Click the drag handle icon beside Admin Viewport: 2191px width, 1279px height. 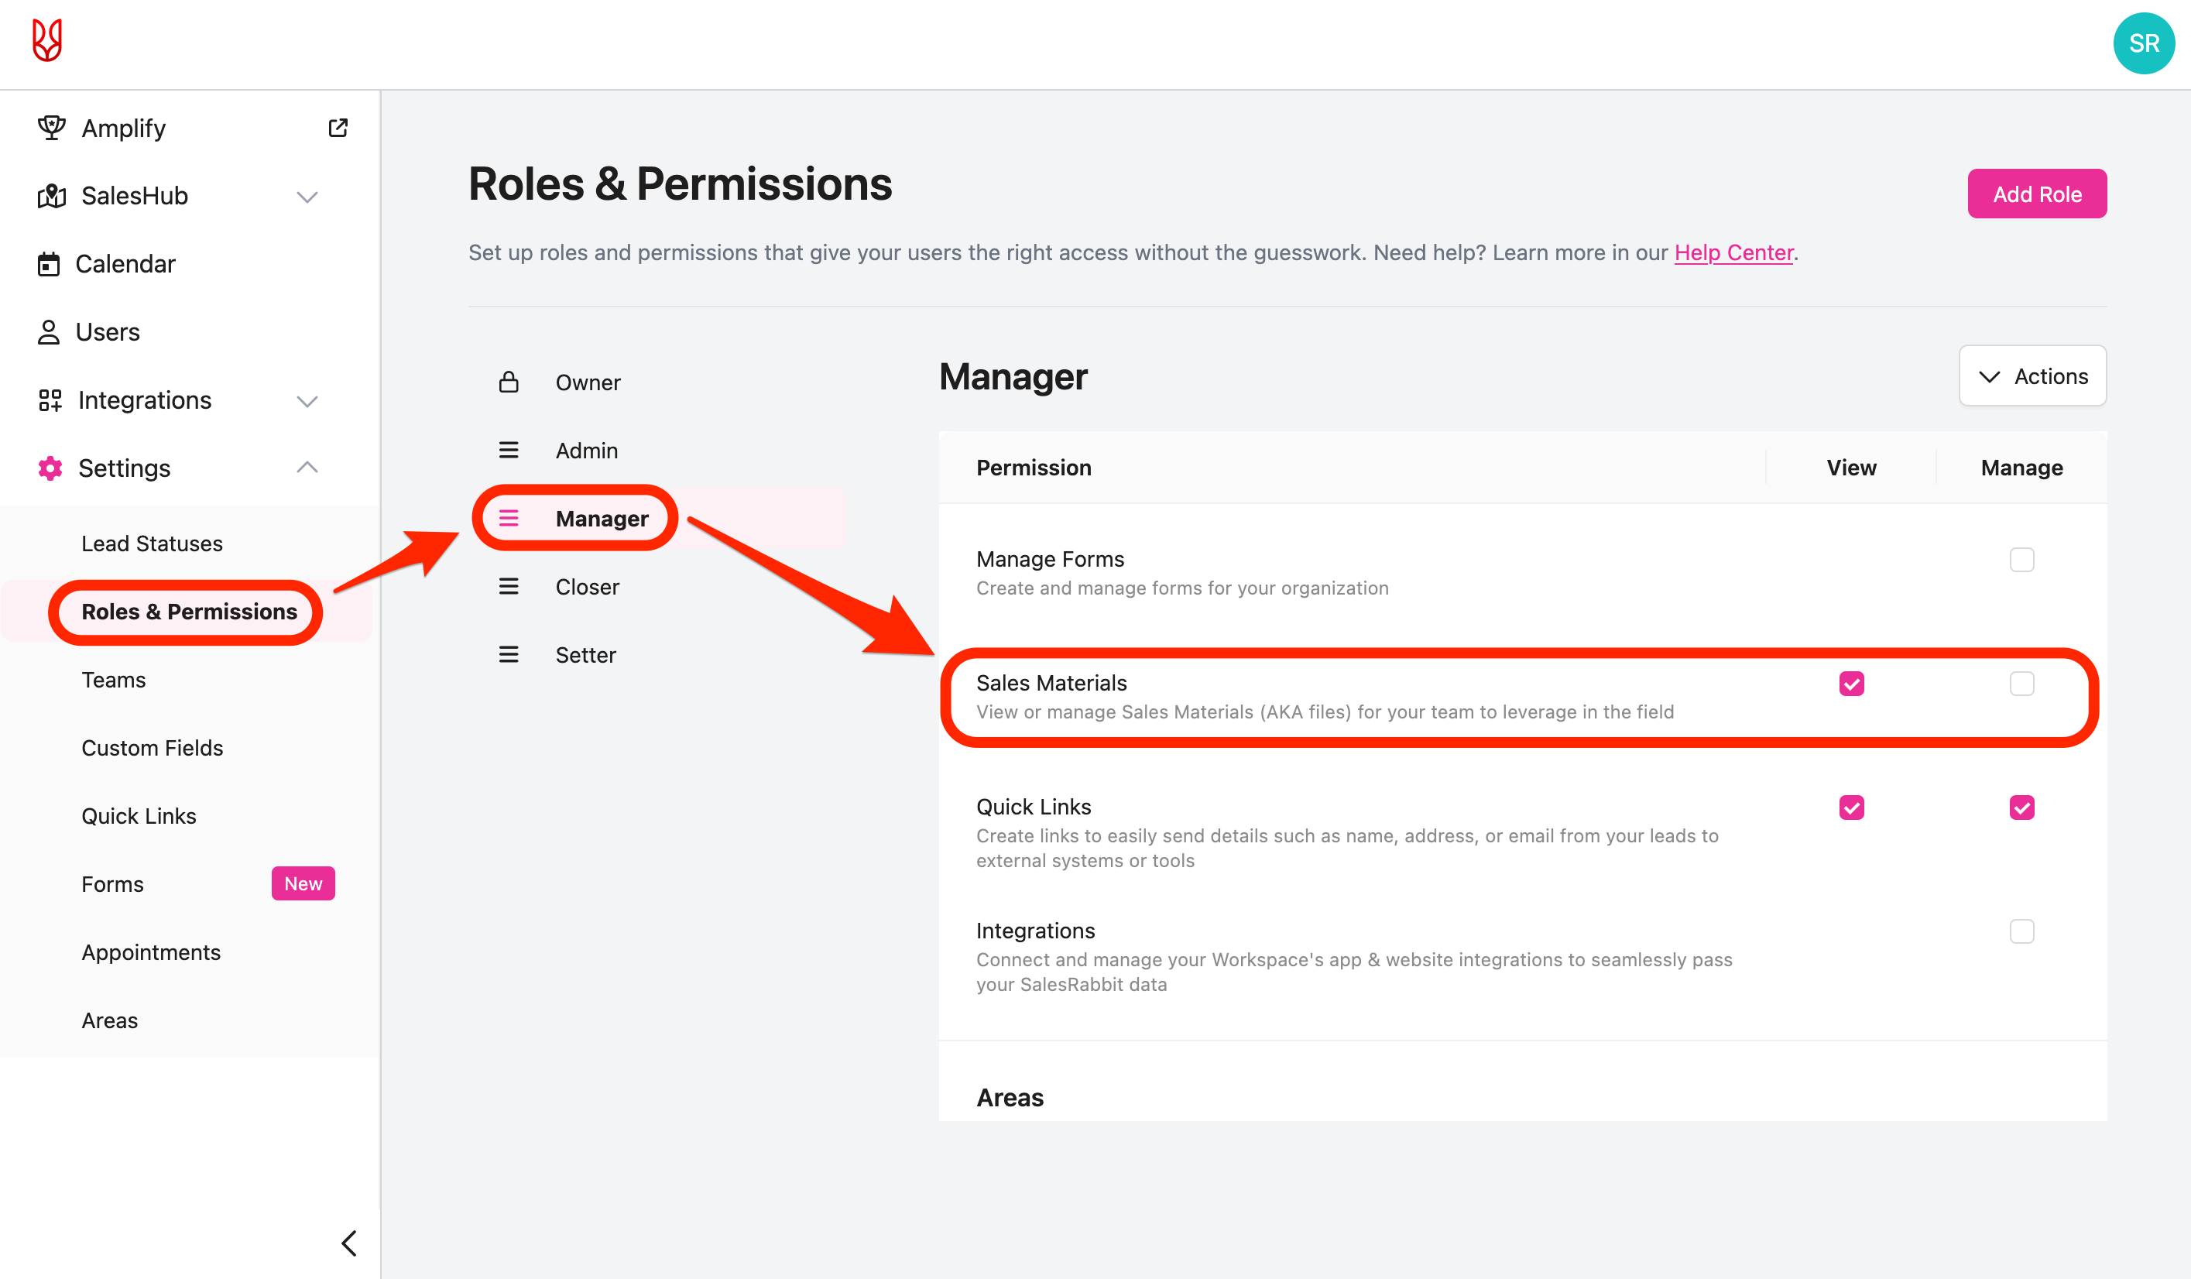tap(509, 451)
